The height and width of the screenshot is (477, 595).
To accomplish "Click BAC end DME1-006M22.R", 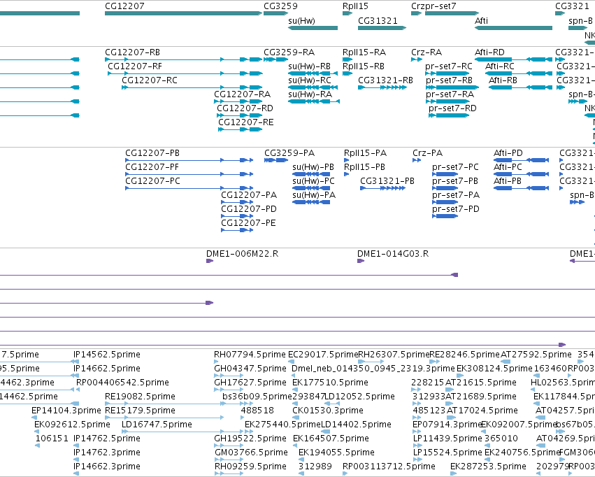I will point(210,261).
